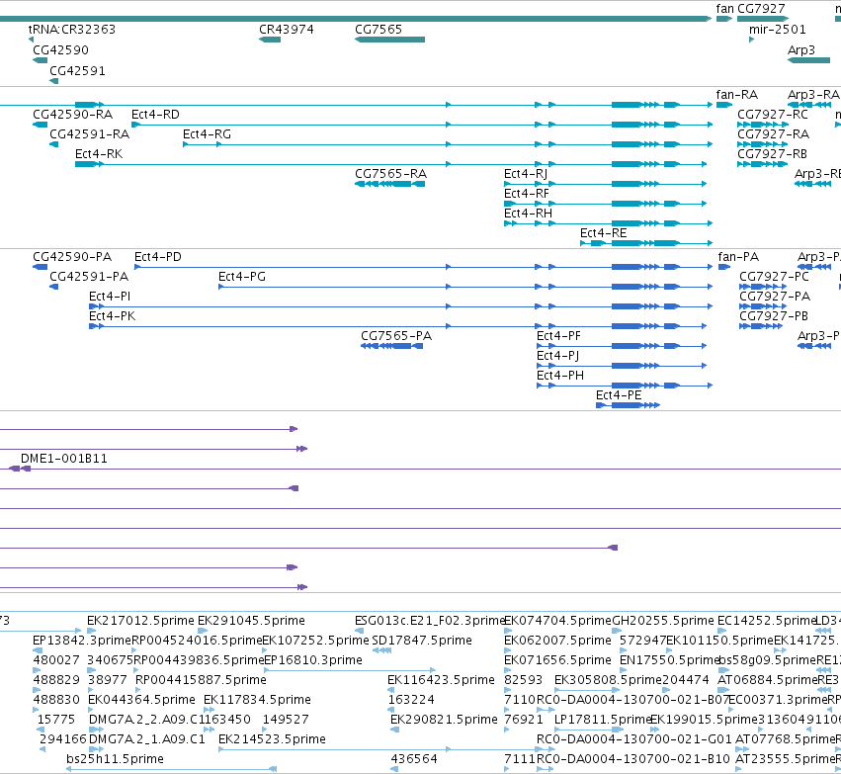Click the CG42591 gene label

click(77, 71)
